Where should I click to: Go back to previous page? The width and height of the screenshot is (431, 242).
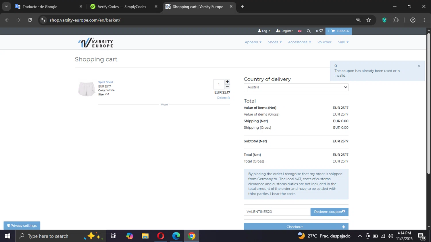[x=7, y=20]
